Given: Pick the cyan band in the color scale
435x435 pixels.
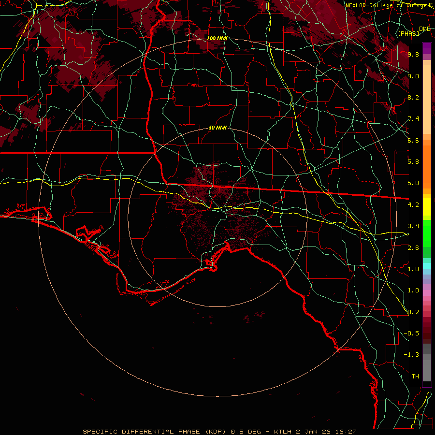Looking at the screenshot, I should [x=427, y=266].
